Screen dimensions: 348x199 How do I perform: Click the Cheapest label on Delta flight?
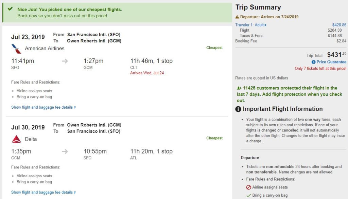[x=214, y=138]
